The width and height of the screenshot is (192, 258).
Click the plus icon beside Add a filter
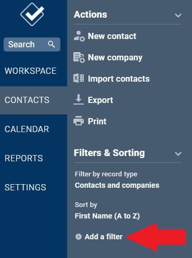79,237
